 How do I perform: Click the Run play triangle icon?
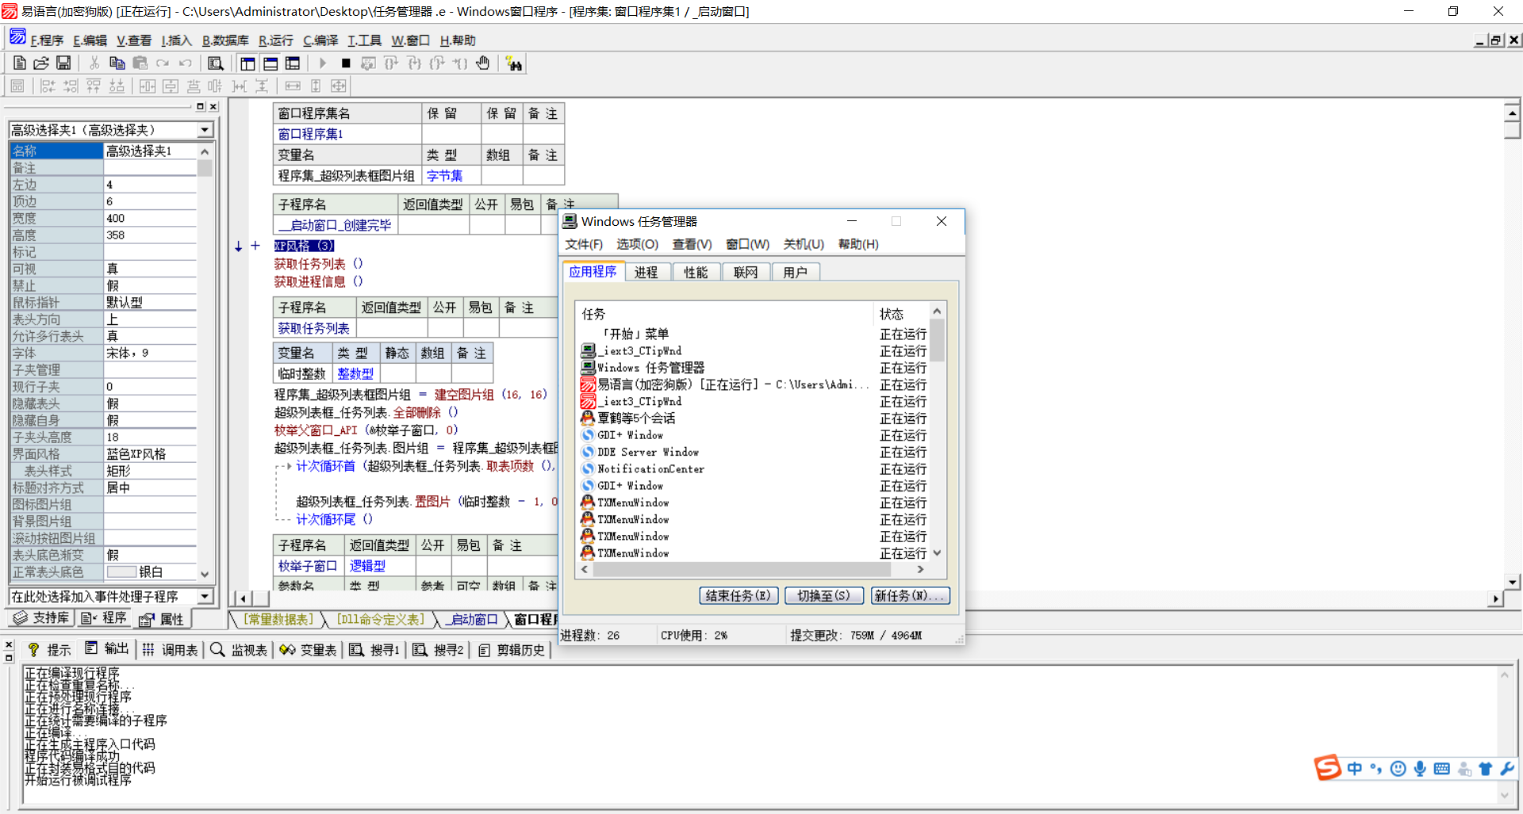pos(323,63)
